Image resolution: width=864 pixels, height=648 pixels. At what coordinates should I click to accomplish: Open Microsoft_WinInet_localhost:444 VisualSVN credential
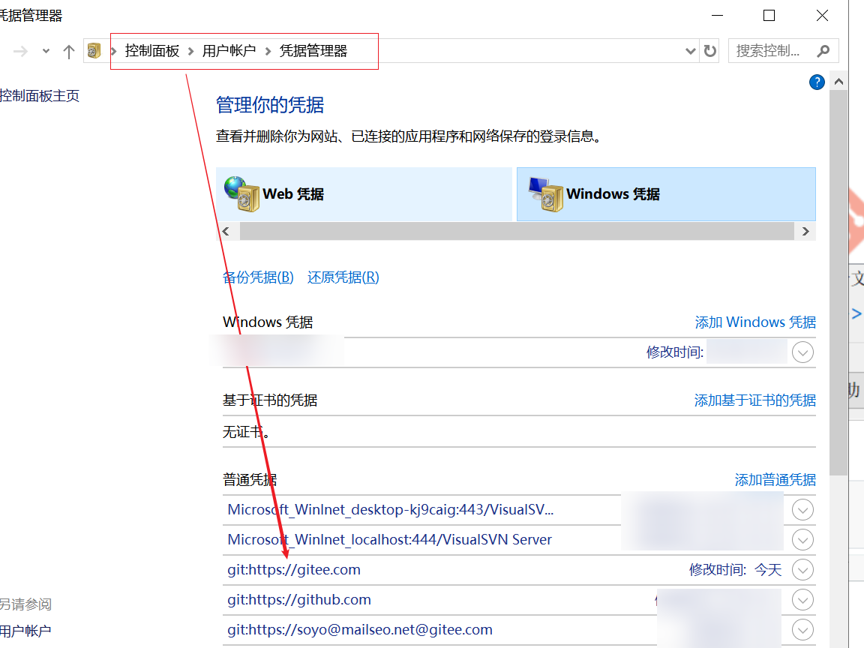pos(389,539)
